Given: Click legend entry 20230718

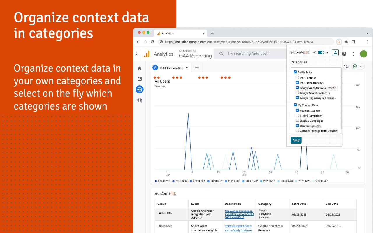Looking at the screenshot, I should (162, 181).
